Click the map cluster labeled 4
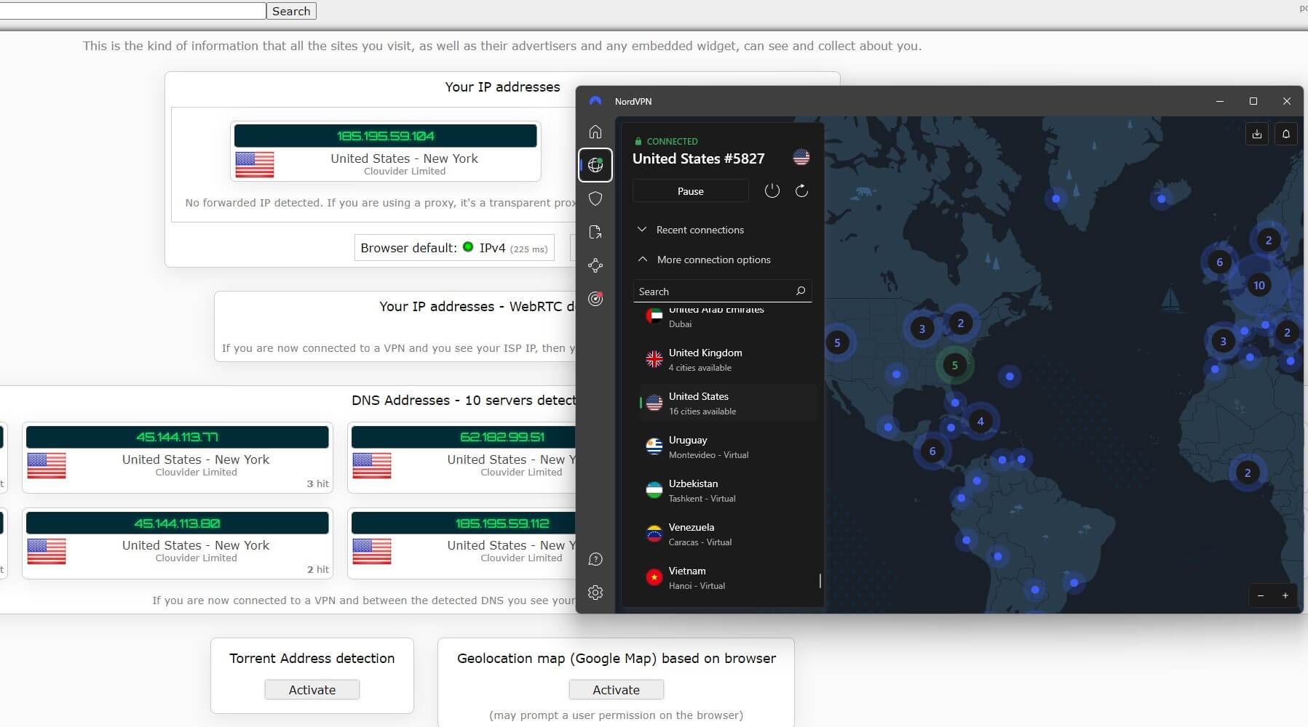 [980, 421]
